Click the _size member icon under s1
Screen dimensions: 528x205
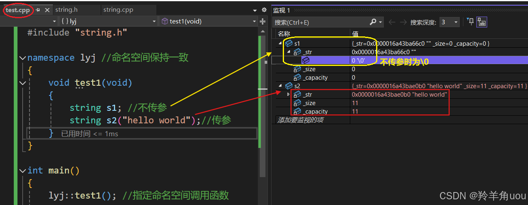point(297,69)
